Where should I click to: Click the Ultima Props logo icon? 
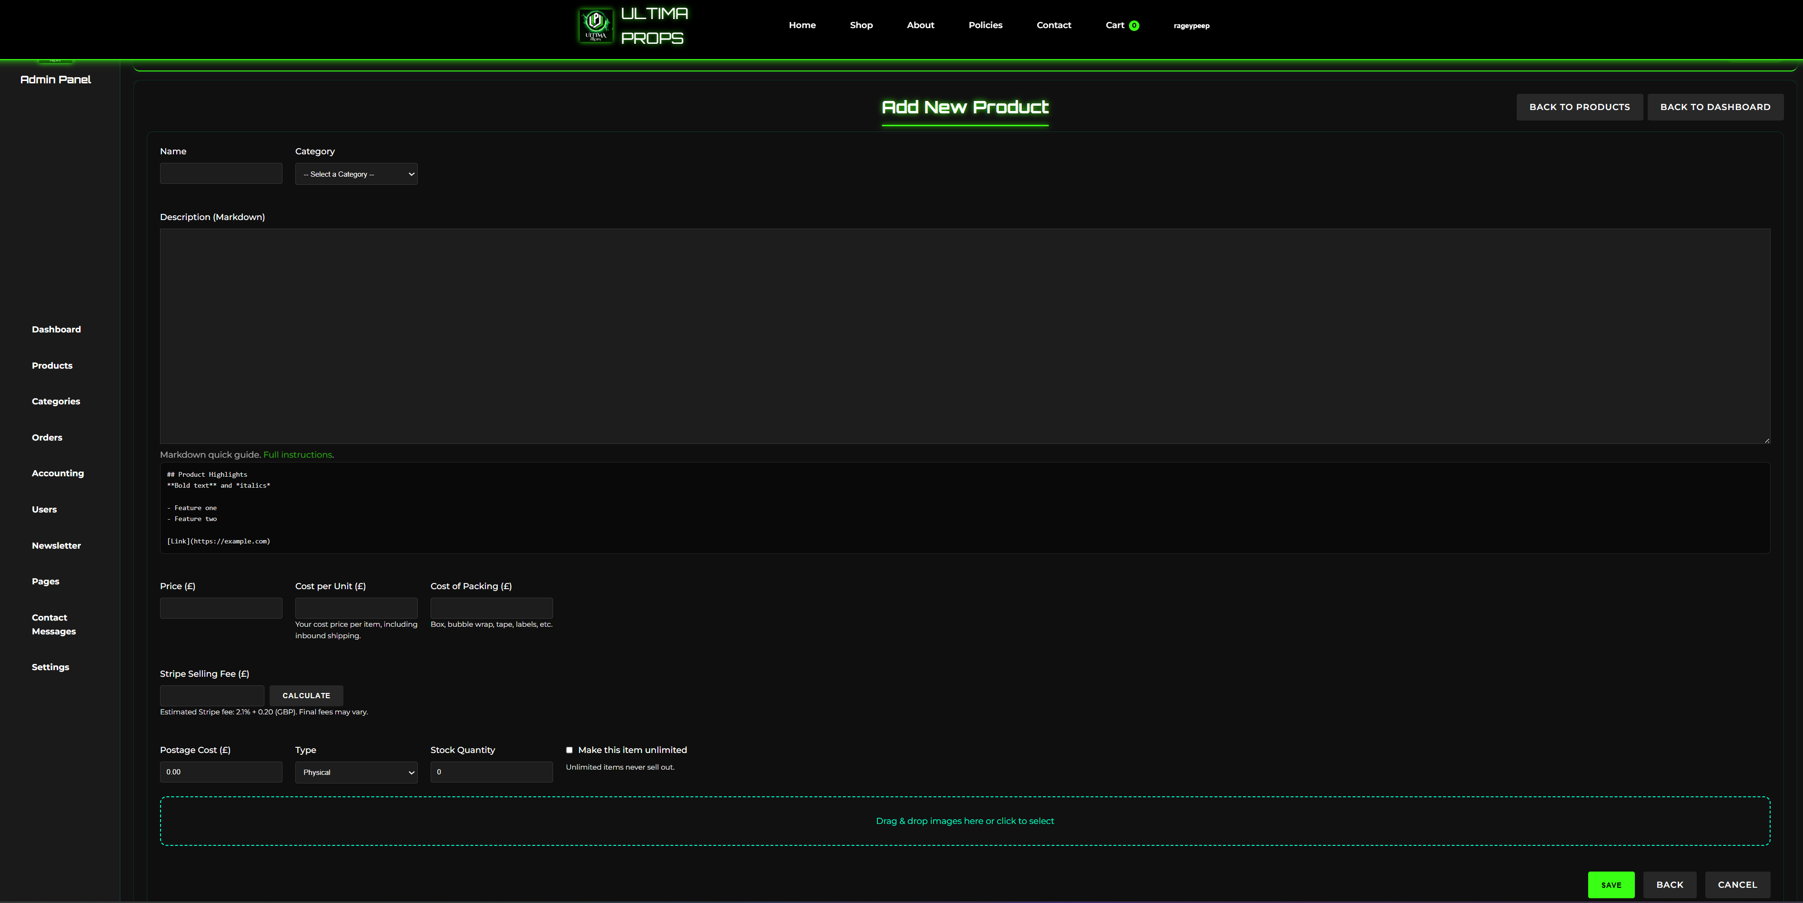[x=595, y=26]
